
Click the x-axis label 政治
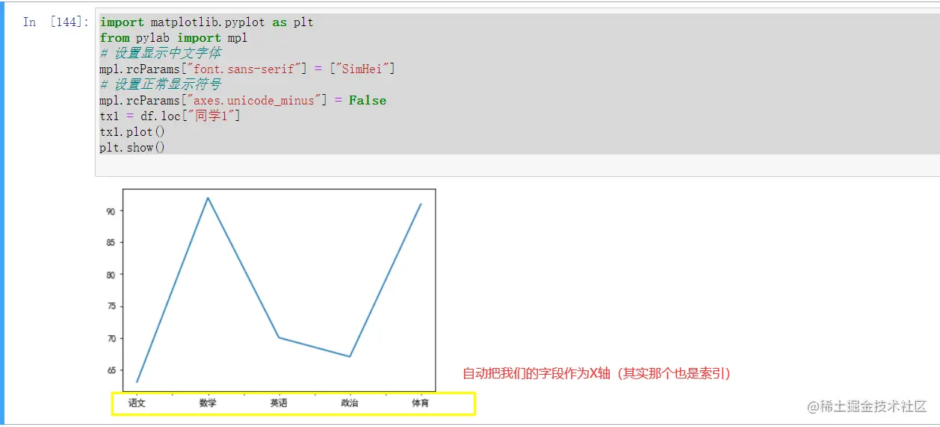click(x=350, y=403)
